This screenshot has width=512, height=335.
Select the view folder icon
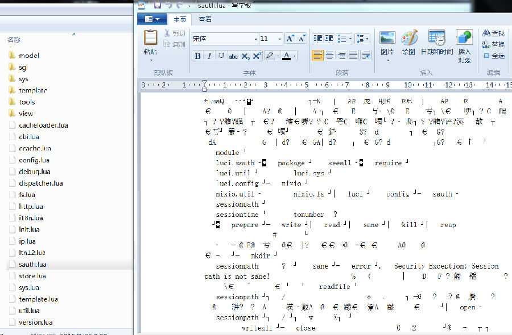[x=12, y=114]
